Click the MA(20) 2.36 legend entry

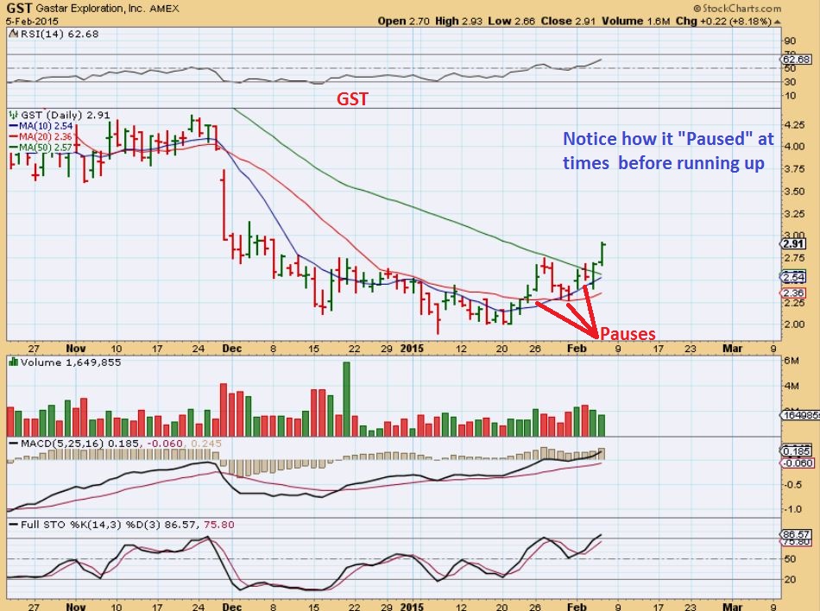click(41, 136)
